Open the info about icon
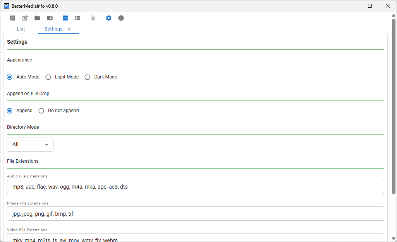Viewport: 397px width, 242px height. [121, 18]
